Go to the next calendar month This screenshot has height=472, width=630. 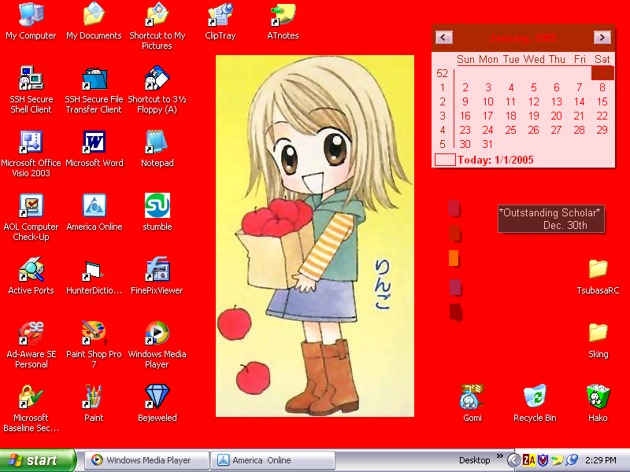[602, 37]
